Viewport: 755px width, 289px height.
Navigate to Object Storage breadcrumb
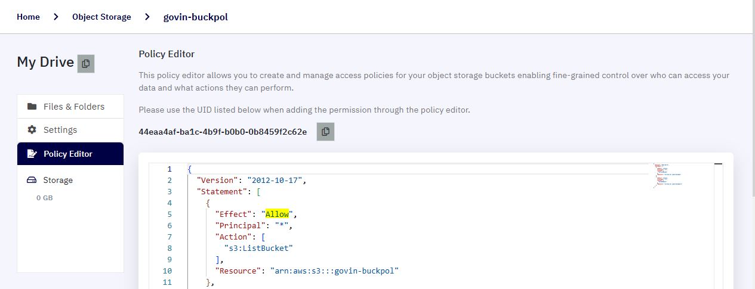click(101, 17)
